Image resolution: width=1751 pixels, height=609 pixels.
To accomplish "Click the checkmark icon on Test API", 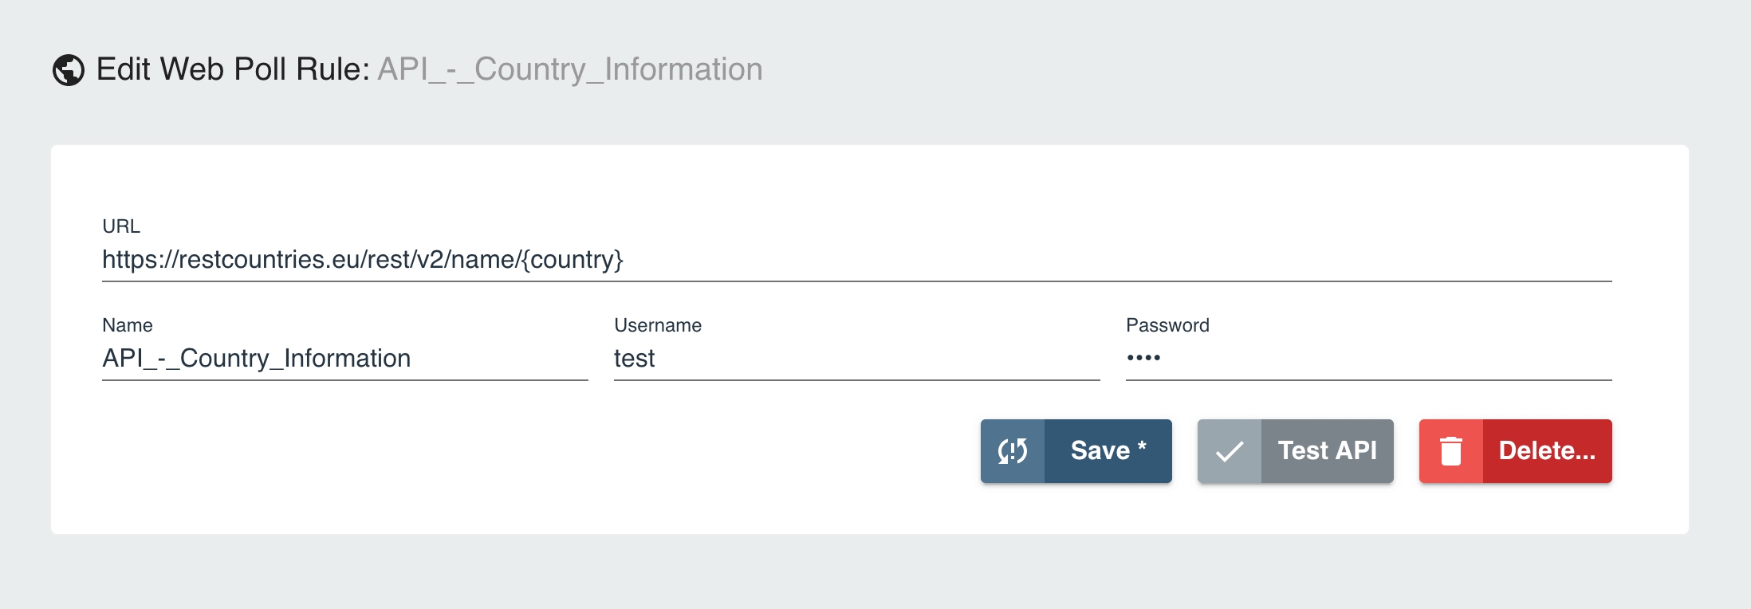I will [x=1230, y=451].
